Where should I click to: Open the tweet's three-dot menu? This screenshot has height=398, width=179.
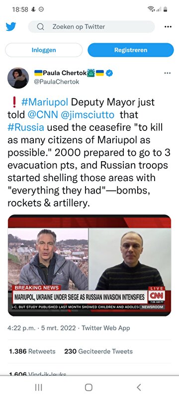point(168,73)
